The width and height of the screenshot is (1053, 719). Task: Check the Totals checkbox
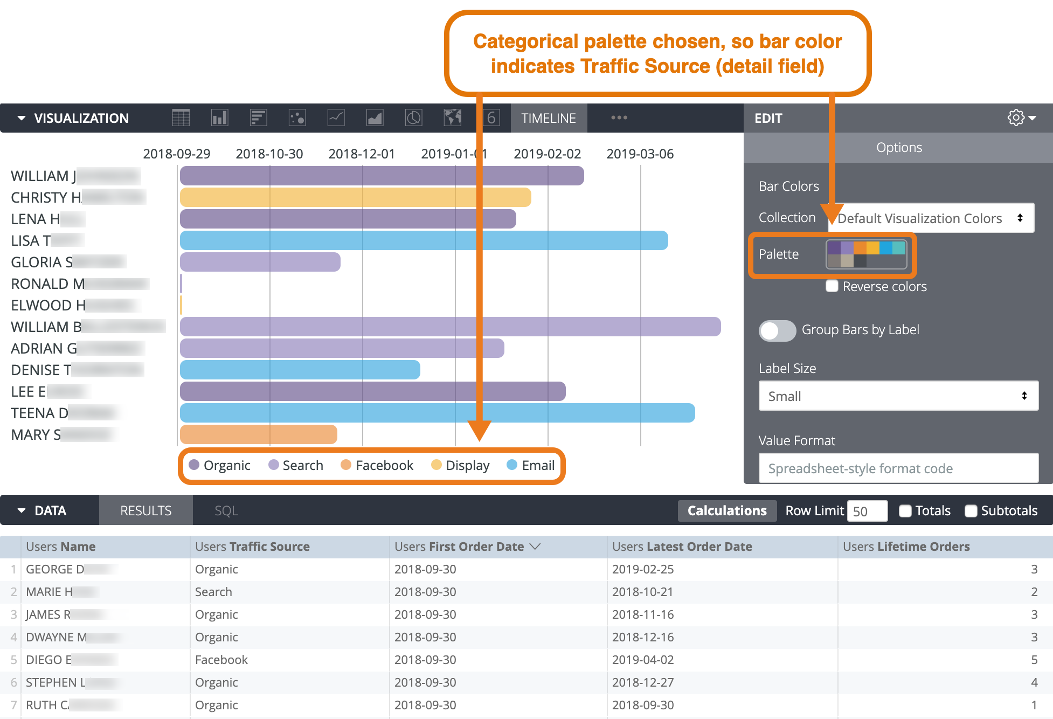tap(905, 511)
